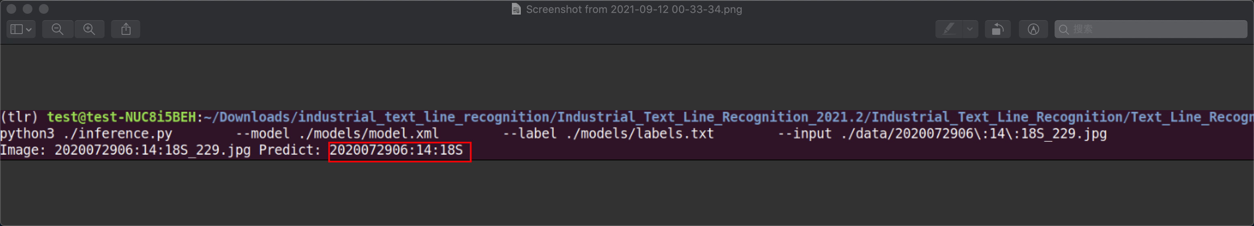Show the Markup toolbar
This screenshot has height=226, width=1254.
click(1033, 29)
